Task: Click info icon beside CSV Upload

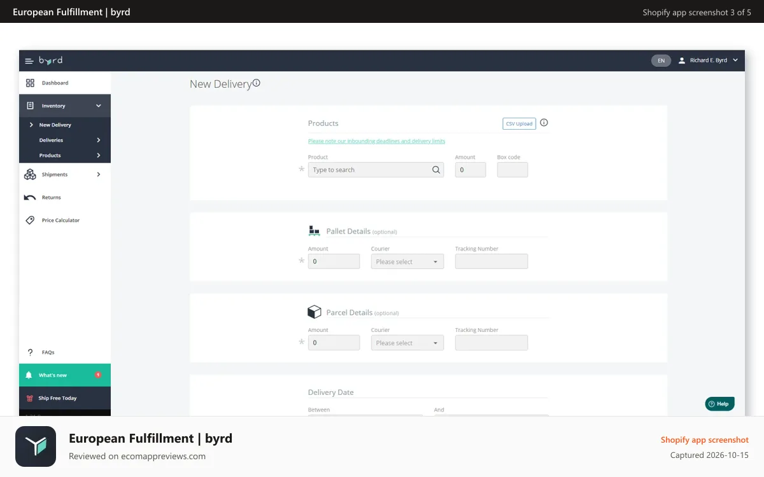Action: pyautogui.click(x=544, y=123)
